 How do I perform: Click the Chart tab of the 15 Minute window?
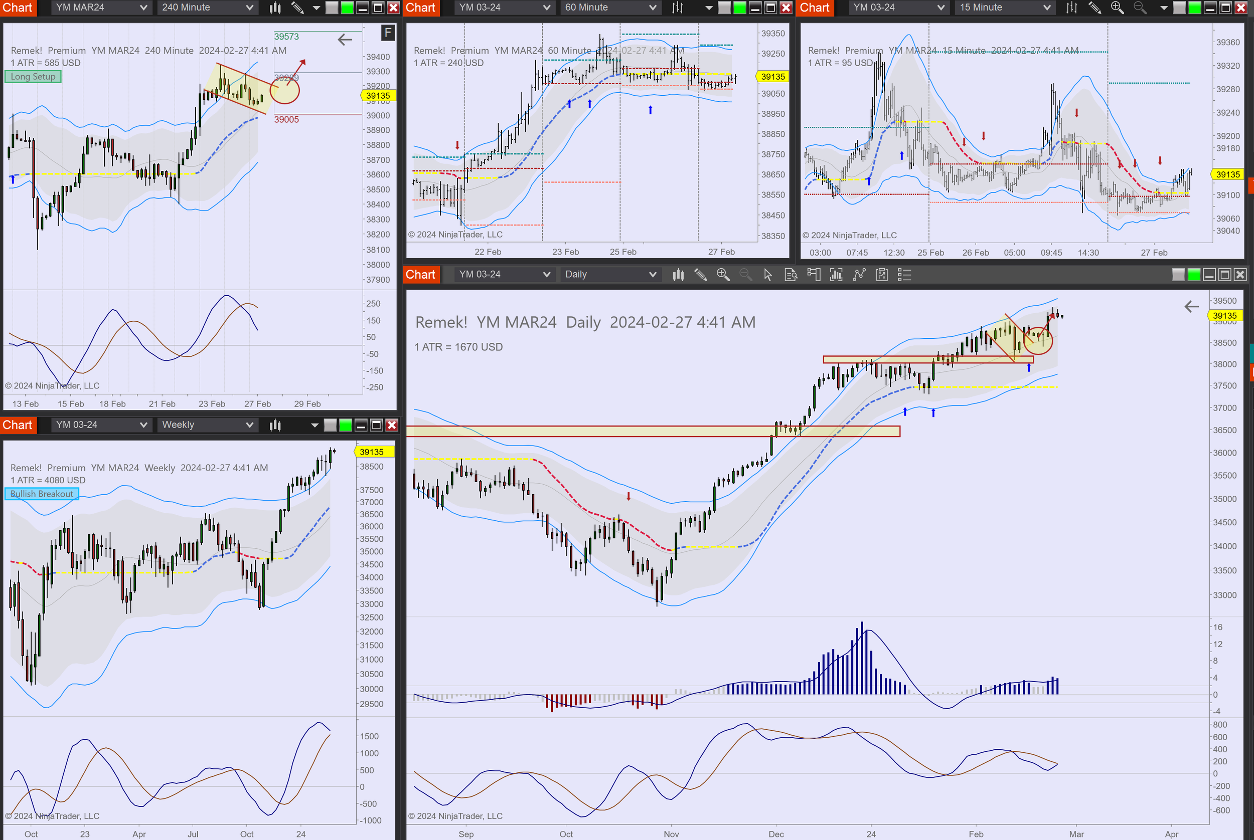tap(815, 8)
